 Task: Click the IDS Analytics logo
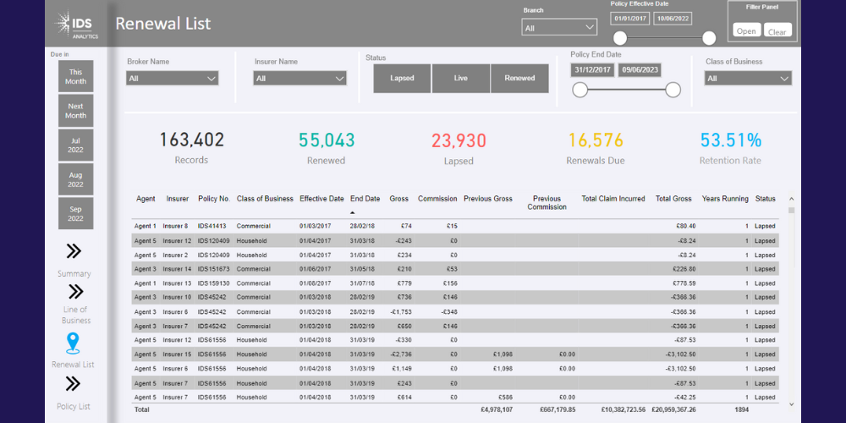click(x=77, y=24)
